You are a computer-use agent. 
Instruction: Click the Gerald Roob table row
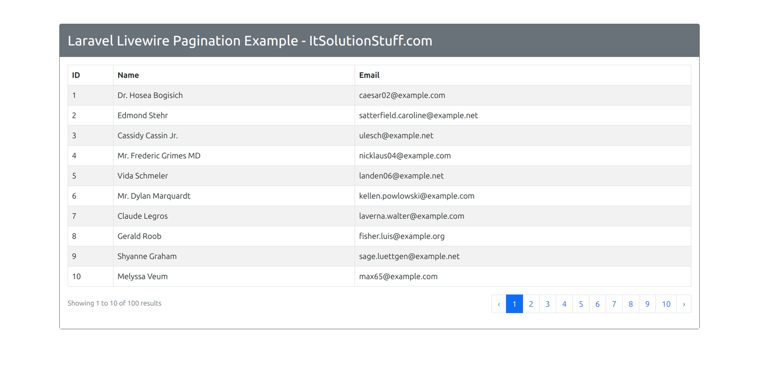pyautogui.click(x=139, y=236)
